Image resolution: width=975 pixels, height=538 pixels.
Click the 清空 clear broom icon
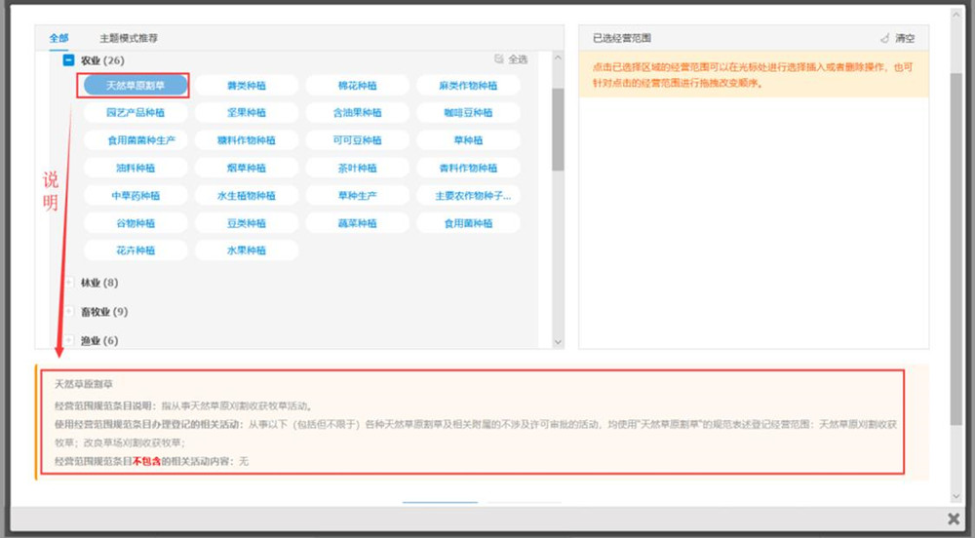[884, 38]
